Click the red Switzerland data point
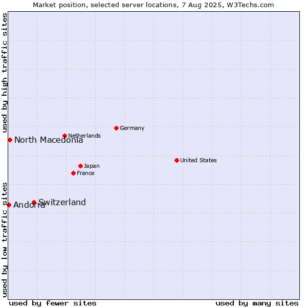Image resolution: width=307 pixels, height=307 pixels. pos(34,202)
